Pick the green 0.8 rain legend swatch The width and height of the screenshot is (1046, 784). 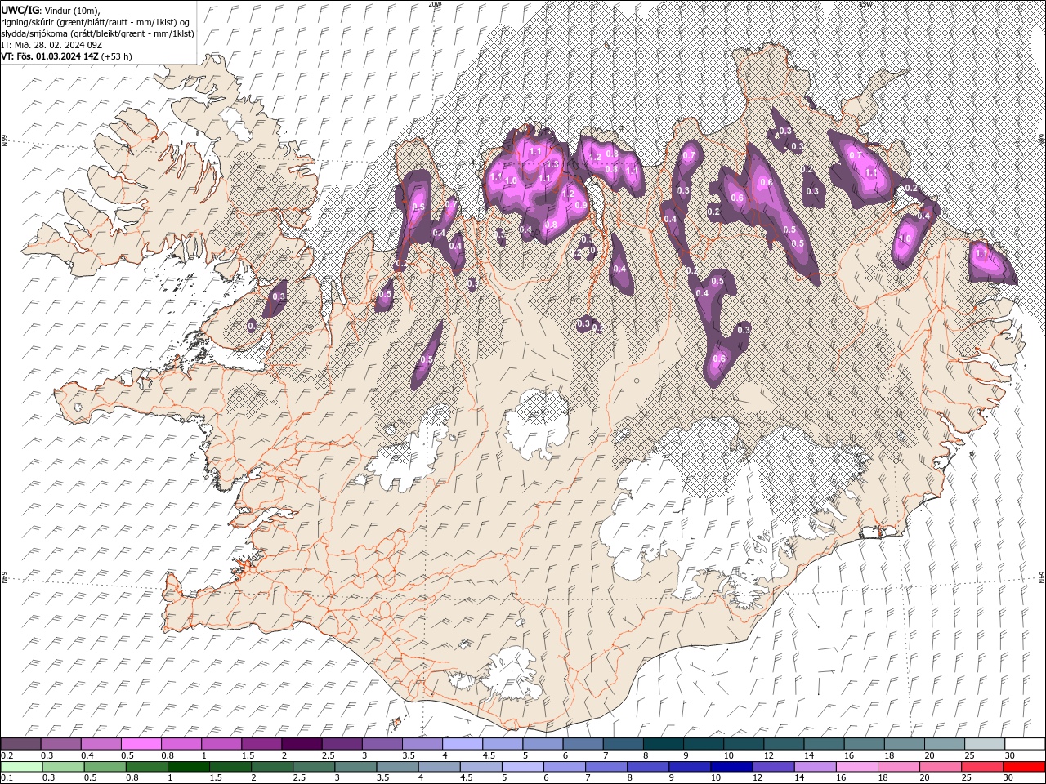tap(146, 767)
